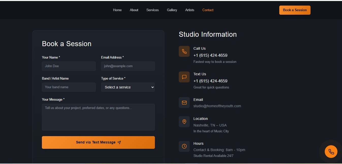
Task: Visit the Artists page
Action: click(190, 10)
